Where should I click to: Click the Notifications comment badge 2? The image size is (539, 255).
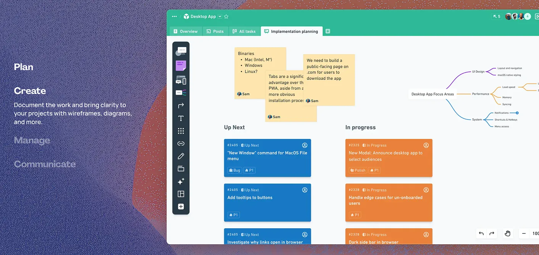517,113
